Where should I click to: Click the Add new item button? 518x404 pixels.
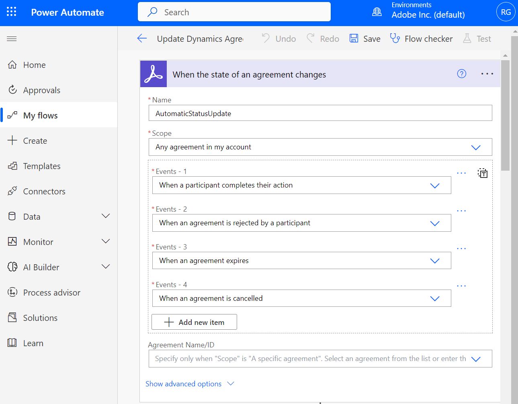point(194,322)
